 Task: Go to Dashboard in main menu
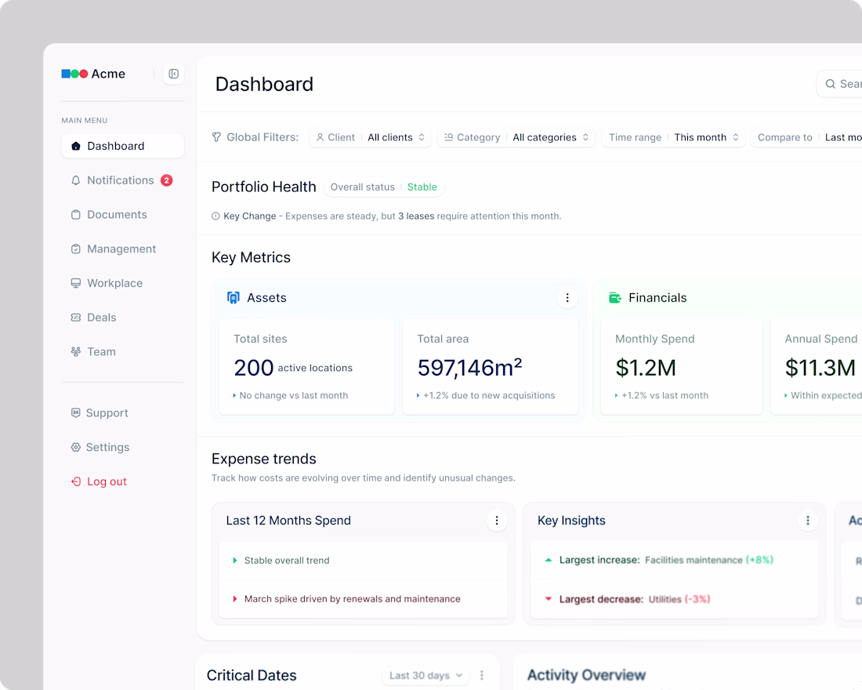(122, 146)
